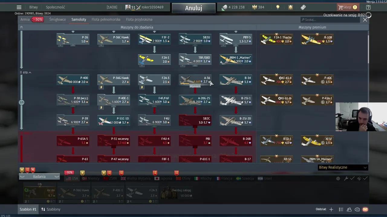The height and width of the screenshot is (217, 387).
Task: Select the A-36 aircraft card
Action: 195,80
